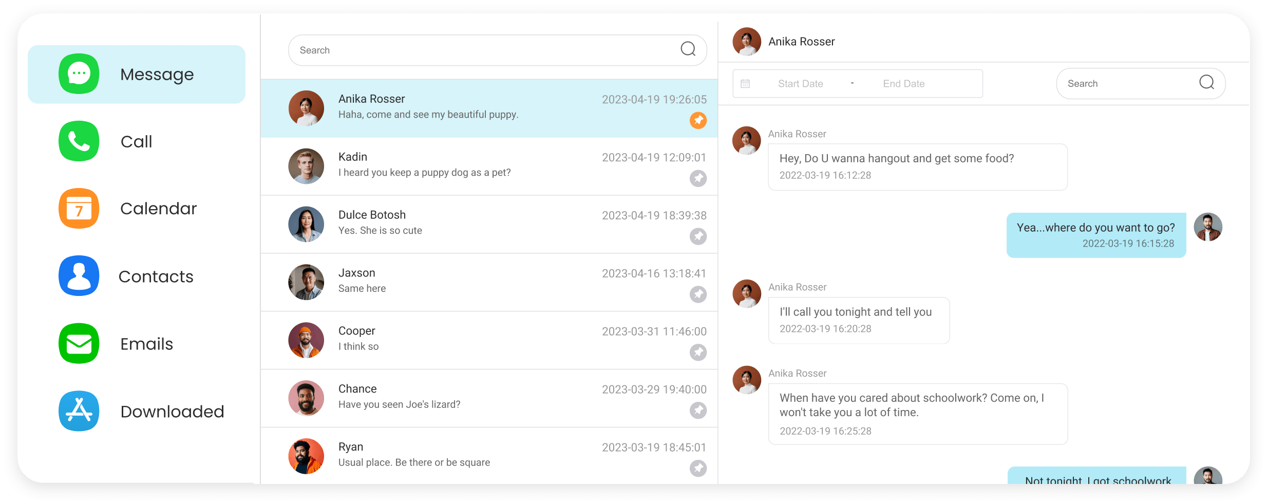This screenshot has width=1267, height=504.
Task: Click the magnifier in the conversation search bar
Action: [x=688, y=49]
